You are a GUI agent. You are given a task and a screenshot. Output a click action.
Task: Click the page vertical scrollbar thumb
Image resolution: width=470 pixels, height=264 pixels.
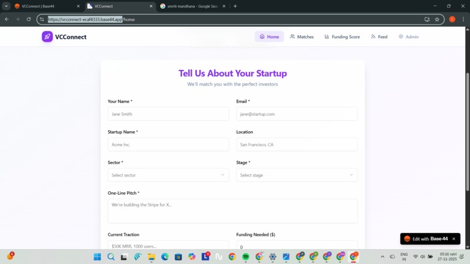point(467,132)
